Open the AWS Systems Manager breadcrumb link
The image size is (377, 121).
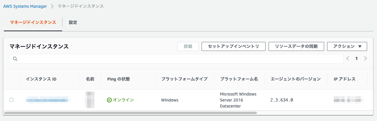25,6
